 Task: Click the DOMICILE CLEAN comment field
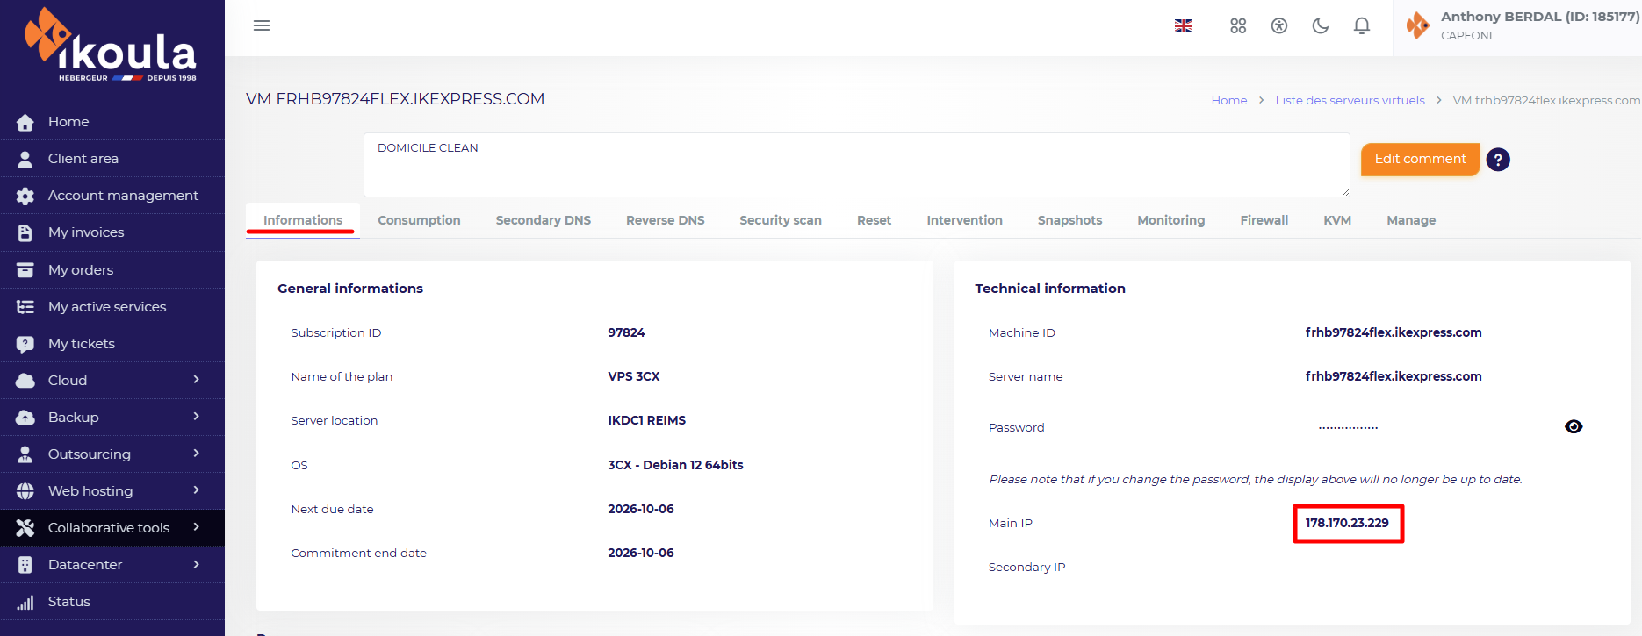pyautogui.click(x=857, y=165)
